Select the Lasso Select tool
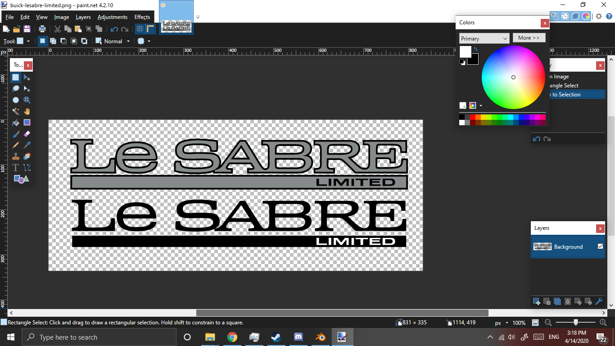Image resolution: width=615 pixels, height=346 pixels. pos(16,89)
